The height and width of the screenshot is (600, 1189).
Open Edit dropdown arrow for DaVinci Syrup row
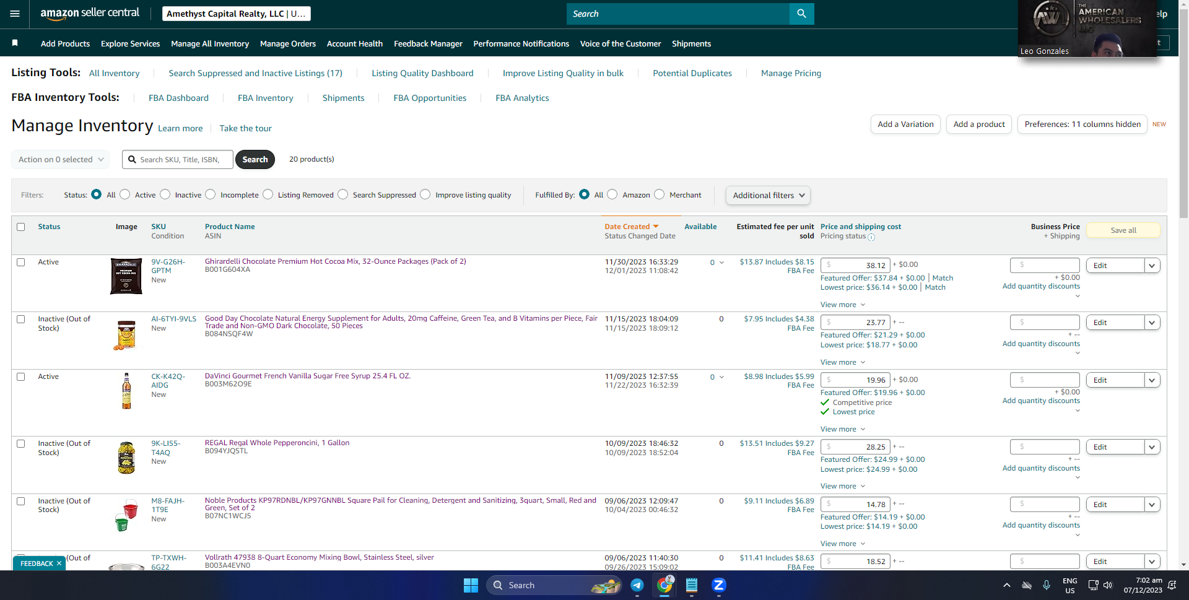point(1152,380)
